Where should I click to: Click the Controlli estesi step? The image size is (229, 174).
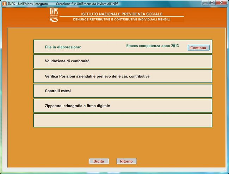click(58, 91)
